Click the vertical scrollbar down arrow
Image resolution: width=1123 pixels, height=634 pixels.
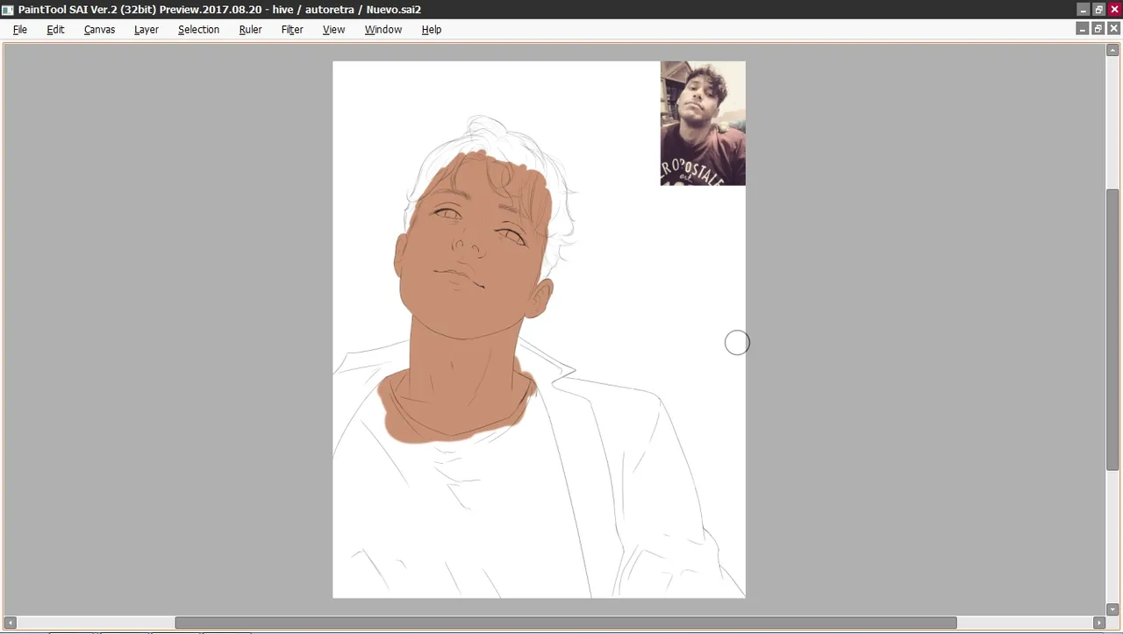1112,609
